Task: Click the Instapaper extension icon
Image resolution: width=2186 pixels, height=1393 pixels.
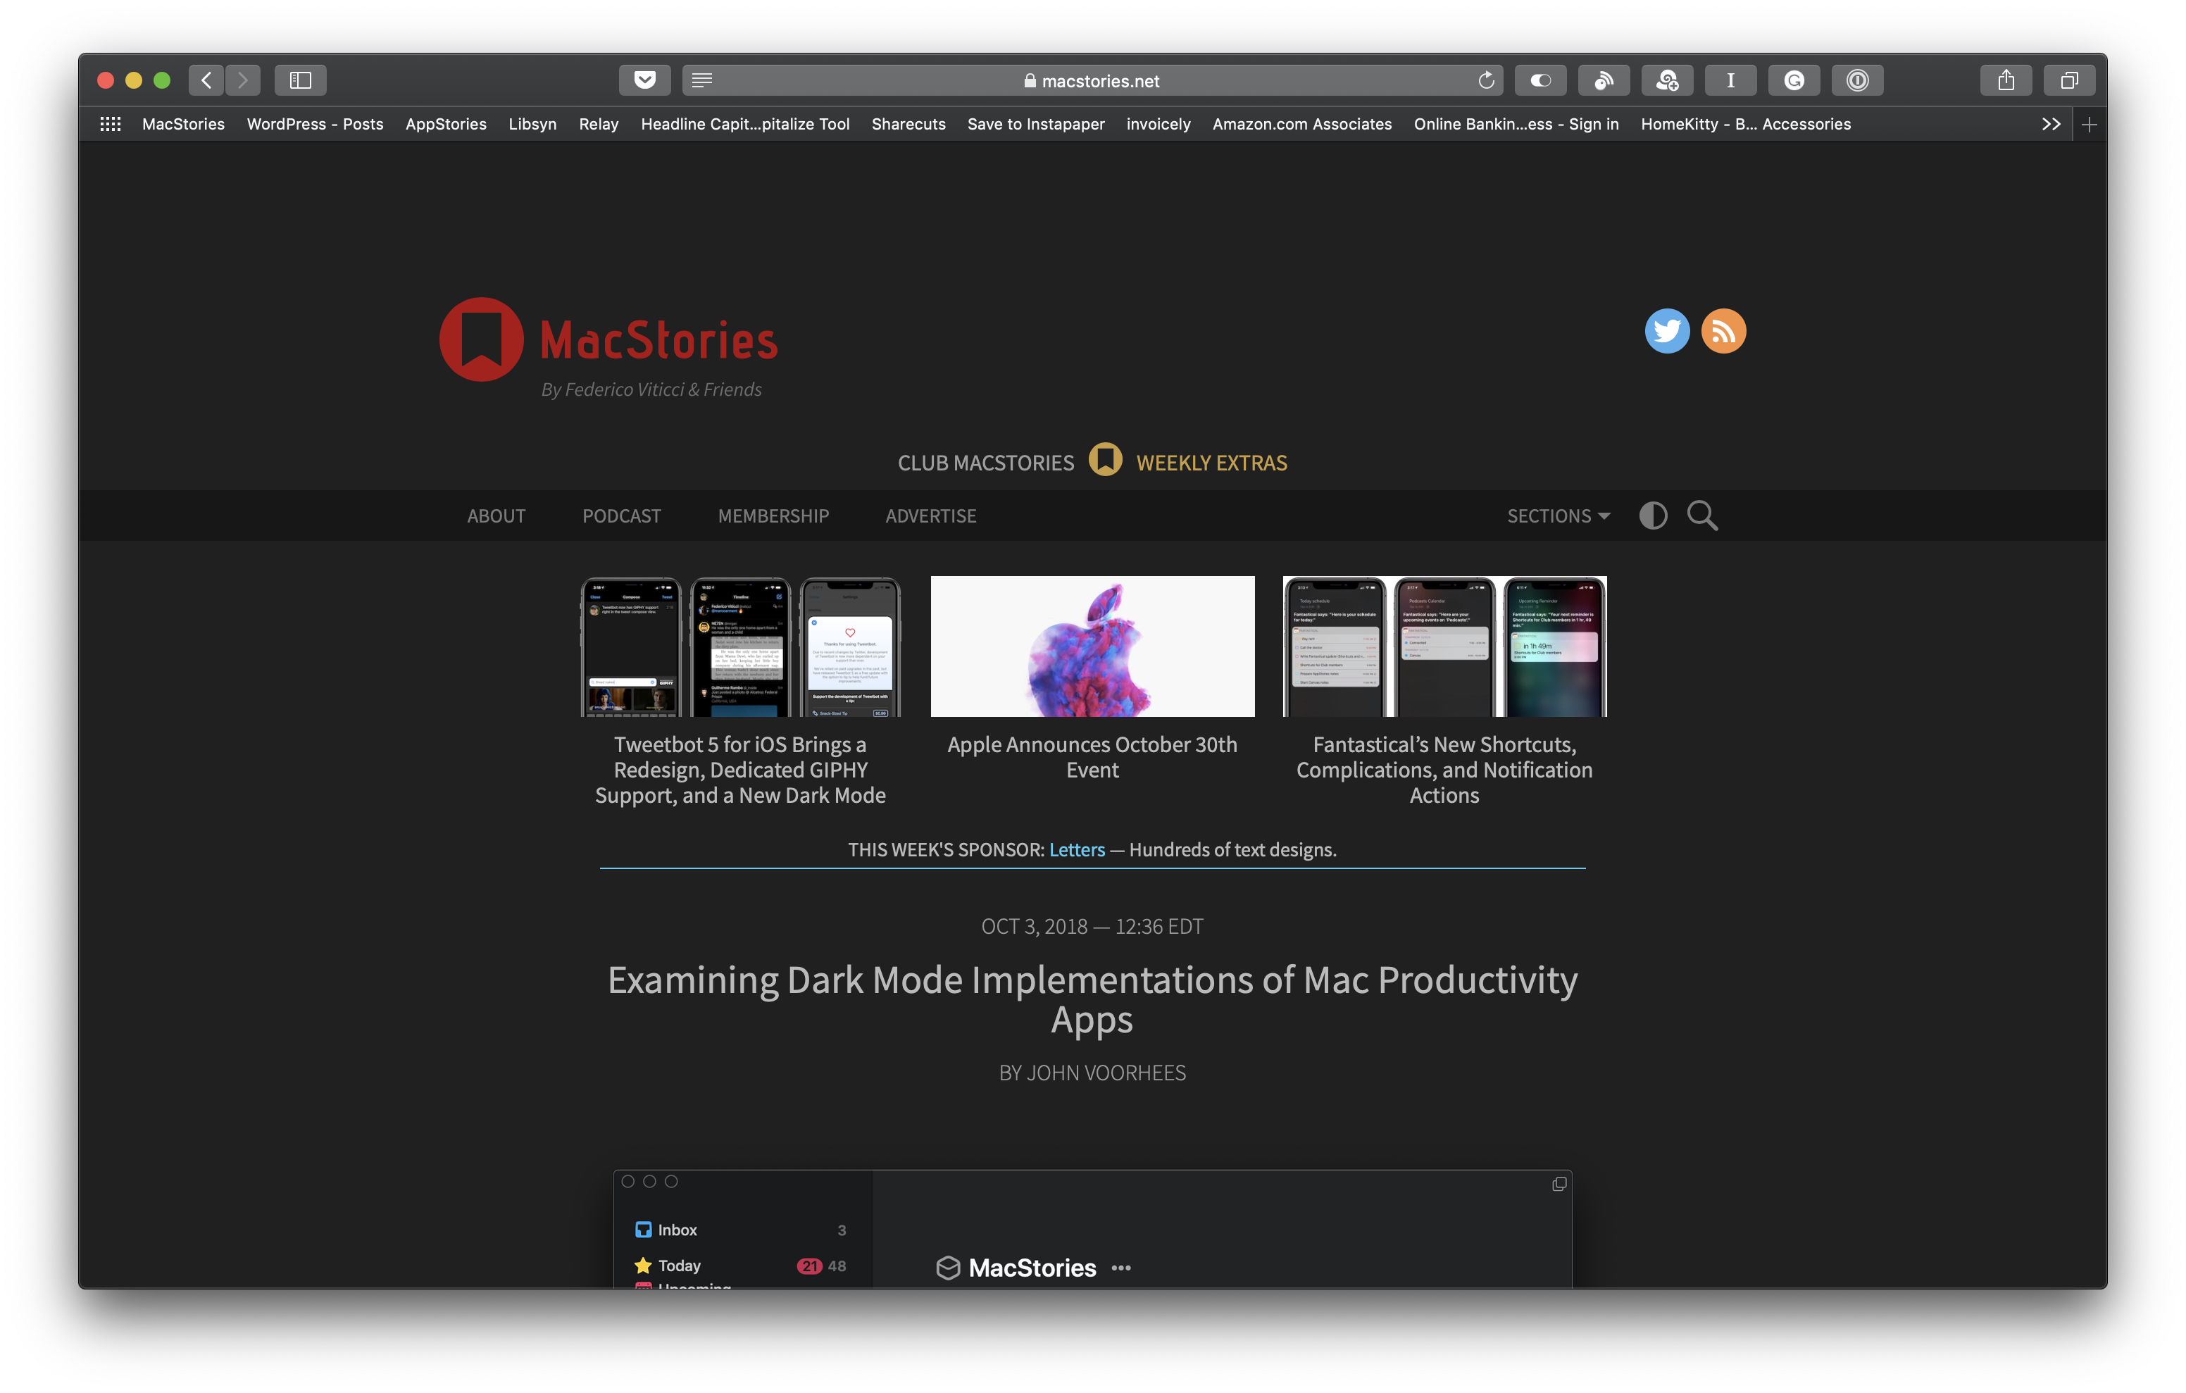Action: (x=1730, y=80)
